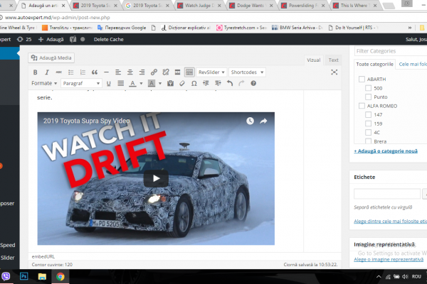The width and height of the screenshot is (427, 284).
Task: Click the Filter Categories input field
Action: pos(391,51)
